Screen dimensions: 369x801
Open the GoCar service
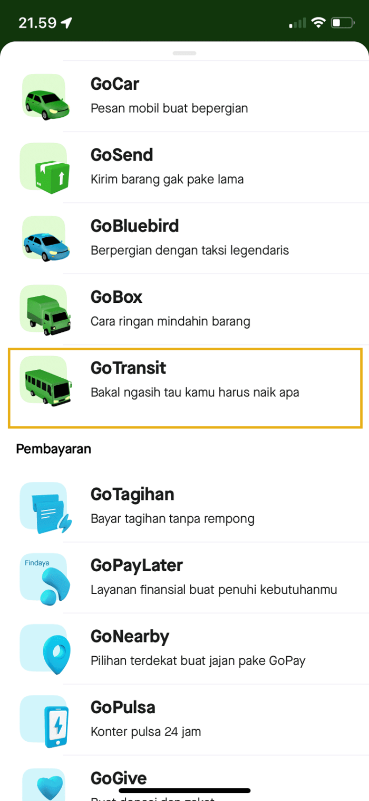[x=184, y=95]
